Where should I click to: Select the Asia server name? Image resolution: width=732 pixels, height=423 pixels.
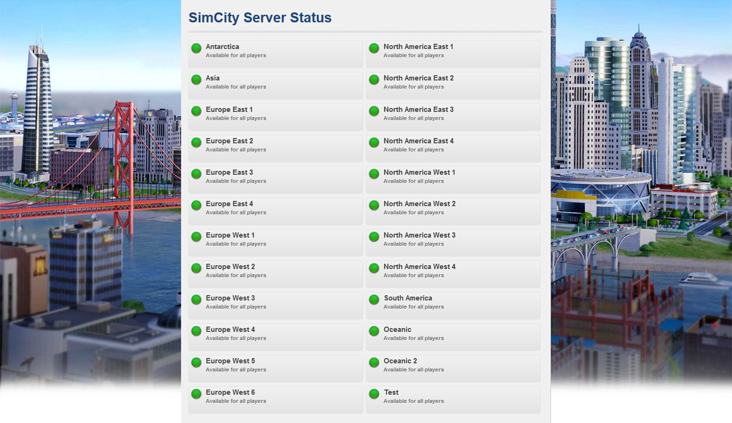click(x=213, y=78)
